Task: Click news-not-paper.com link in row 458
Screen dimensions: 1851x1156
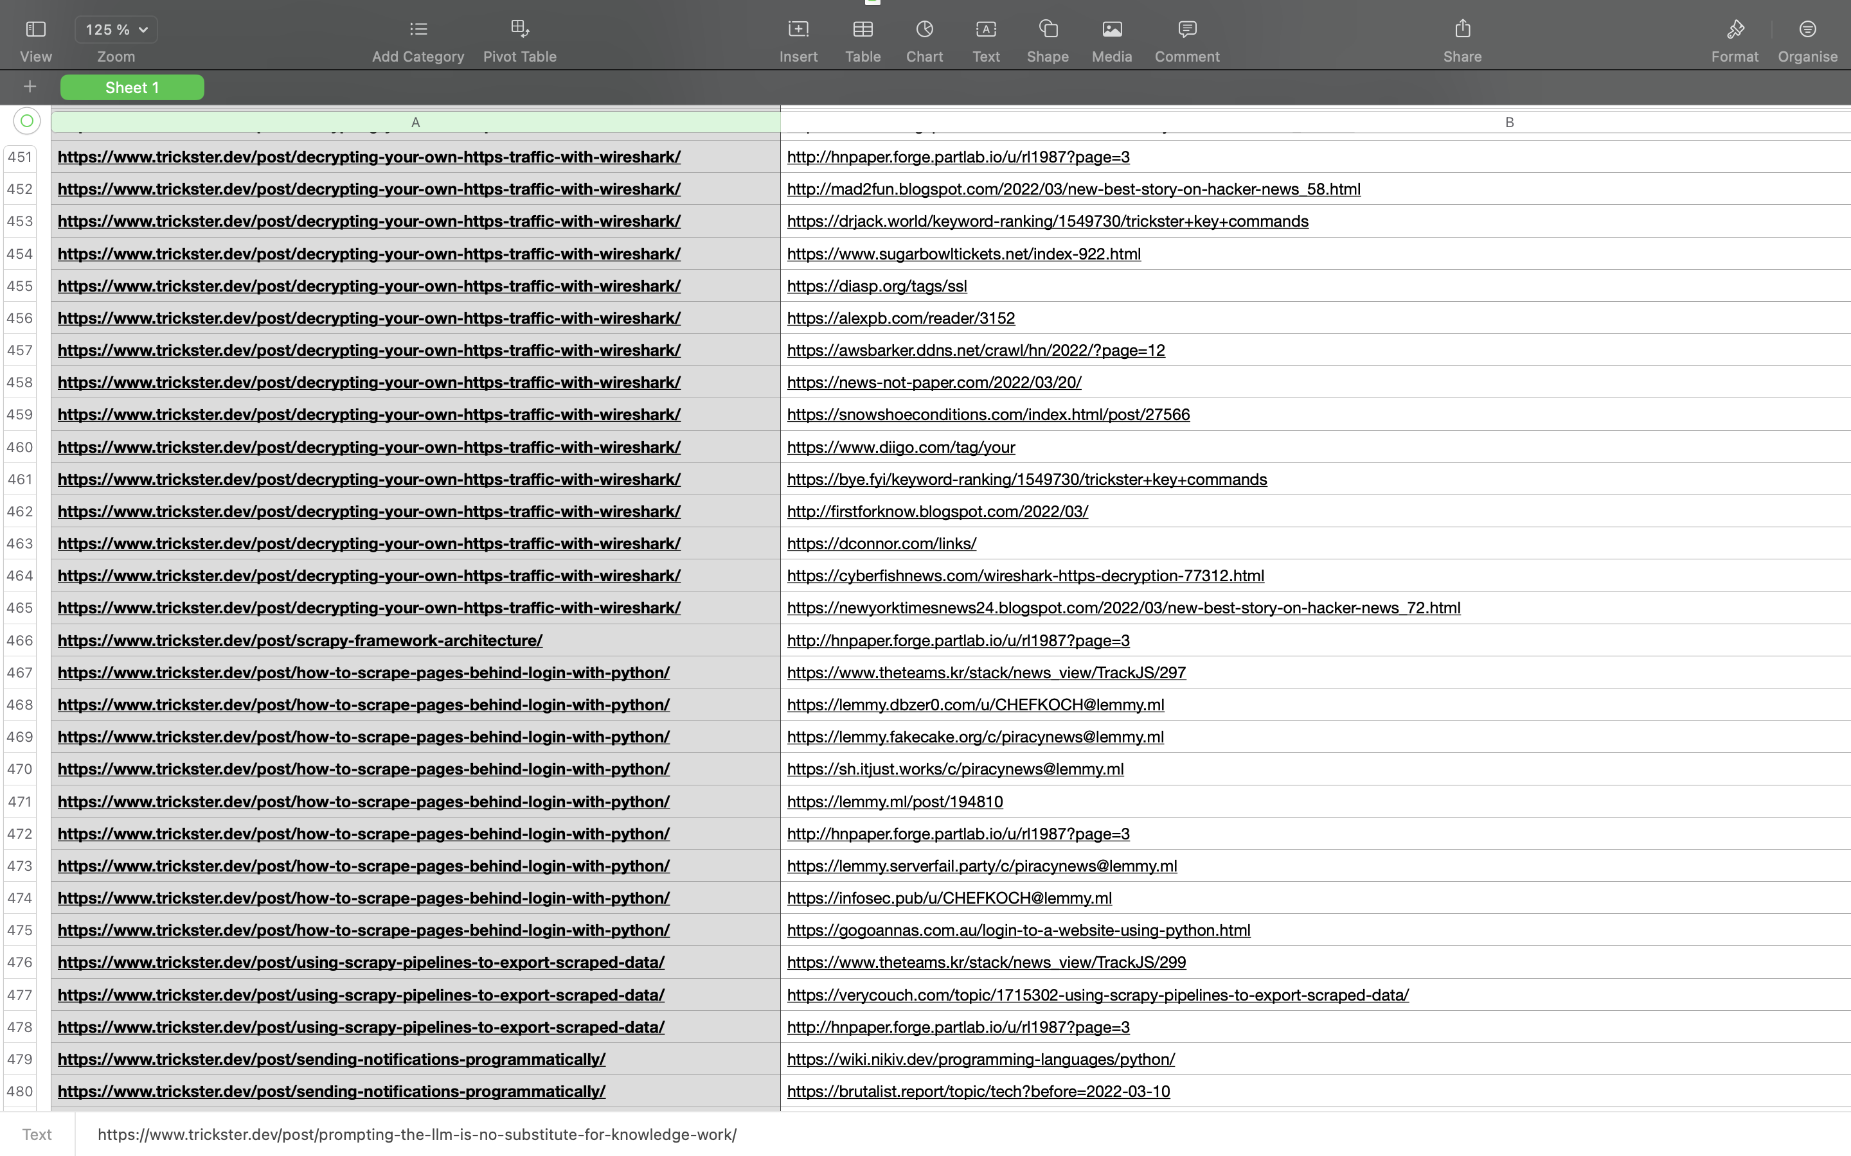Action: (934, 382)
